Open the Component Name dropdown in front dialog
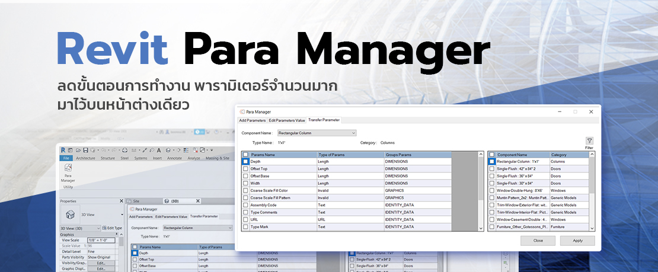The width and height of the screenshot is (658, 272). click(x=317, y=133)
